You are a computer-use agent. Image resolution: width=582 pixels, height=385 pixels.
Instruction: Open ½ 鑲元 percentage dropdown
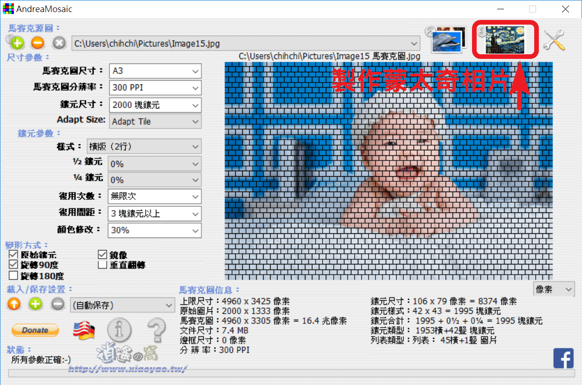[154, 164]
